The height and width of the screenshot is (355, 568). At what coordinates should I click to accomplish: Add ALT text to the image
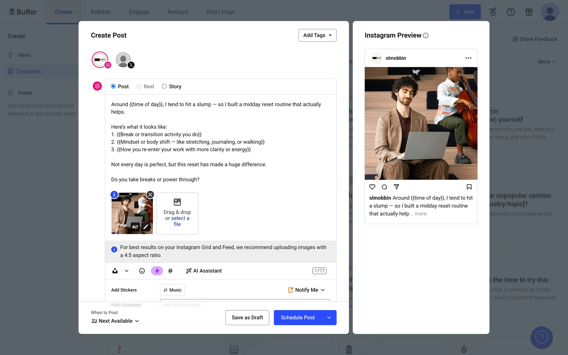[135, 227]
